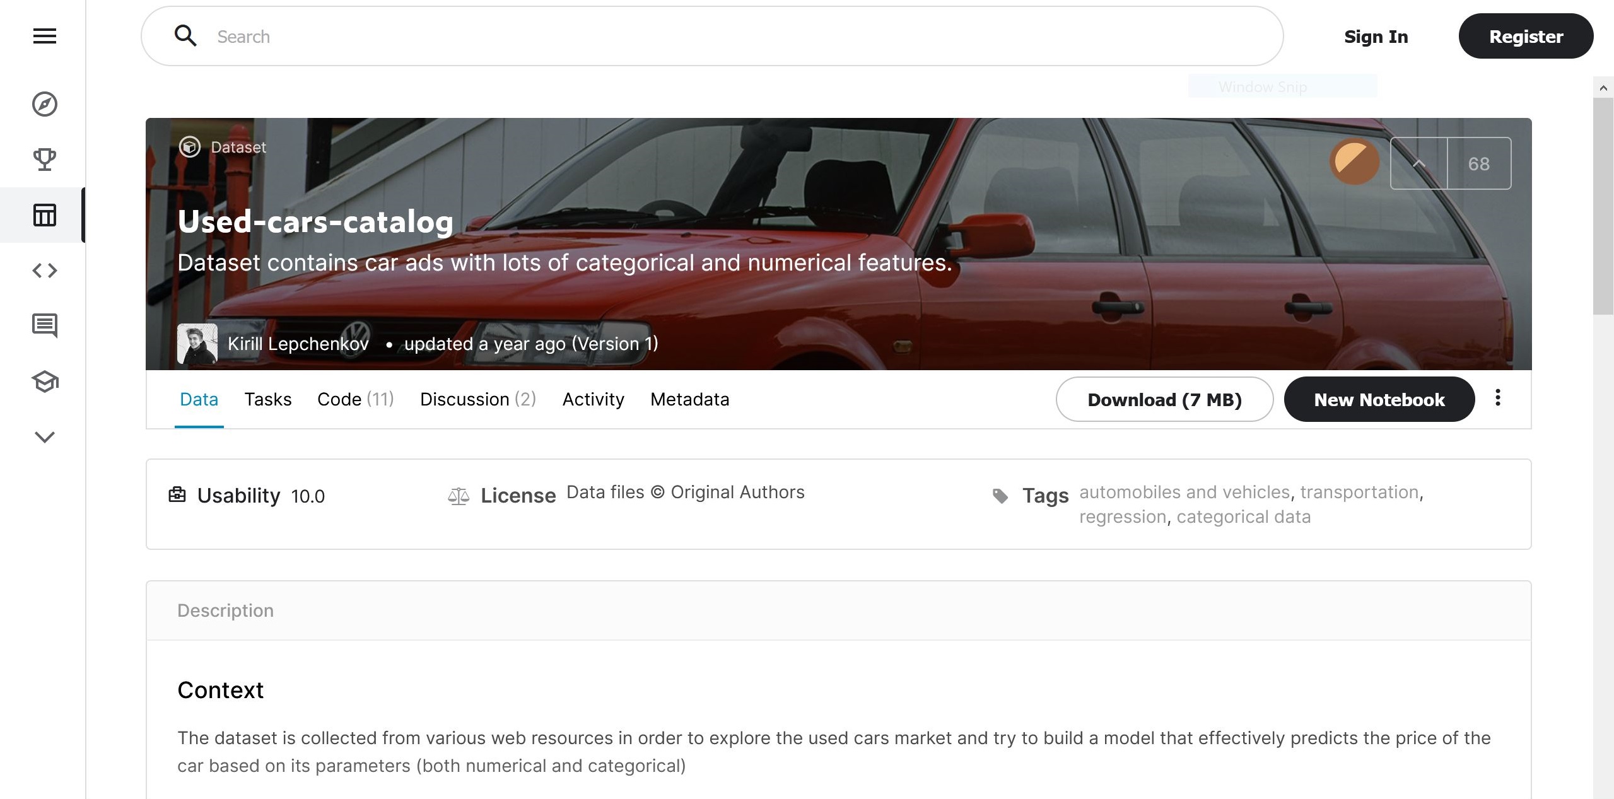Open the Discussion tab
Image resolution: width=1614 pixels, height=799 pixels.
click(x=477, y=399)
